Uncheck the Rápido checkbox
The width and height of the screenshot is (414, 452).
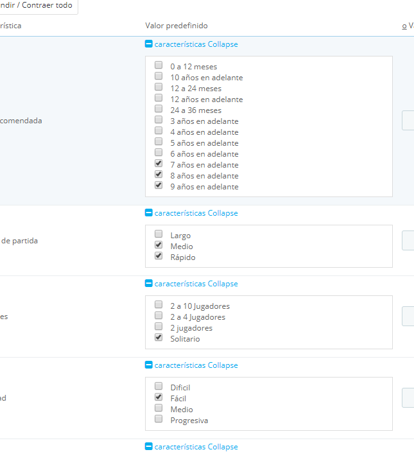coord(159,256)
